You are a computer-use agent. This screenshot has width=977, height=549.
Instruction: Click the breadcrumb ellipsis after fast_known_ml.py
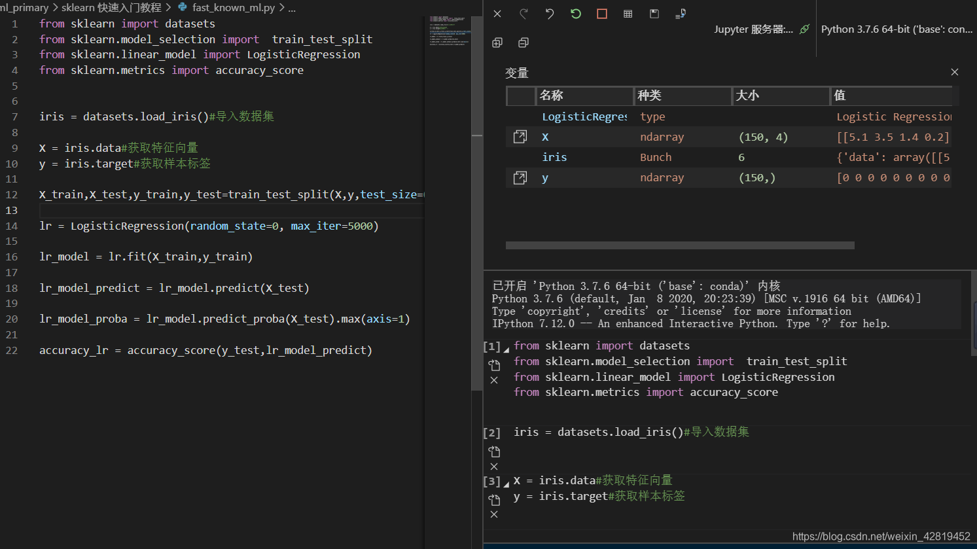[292, 8]
